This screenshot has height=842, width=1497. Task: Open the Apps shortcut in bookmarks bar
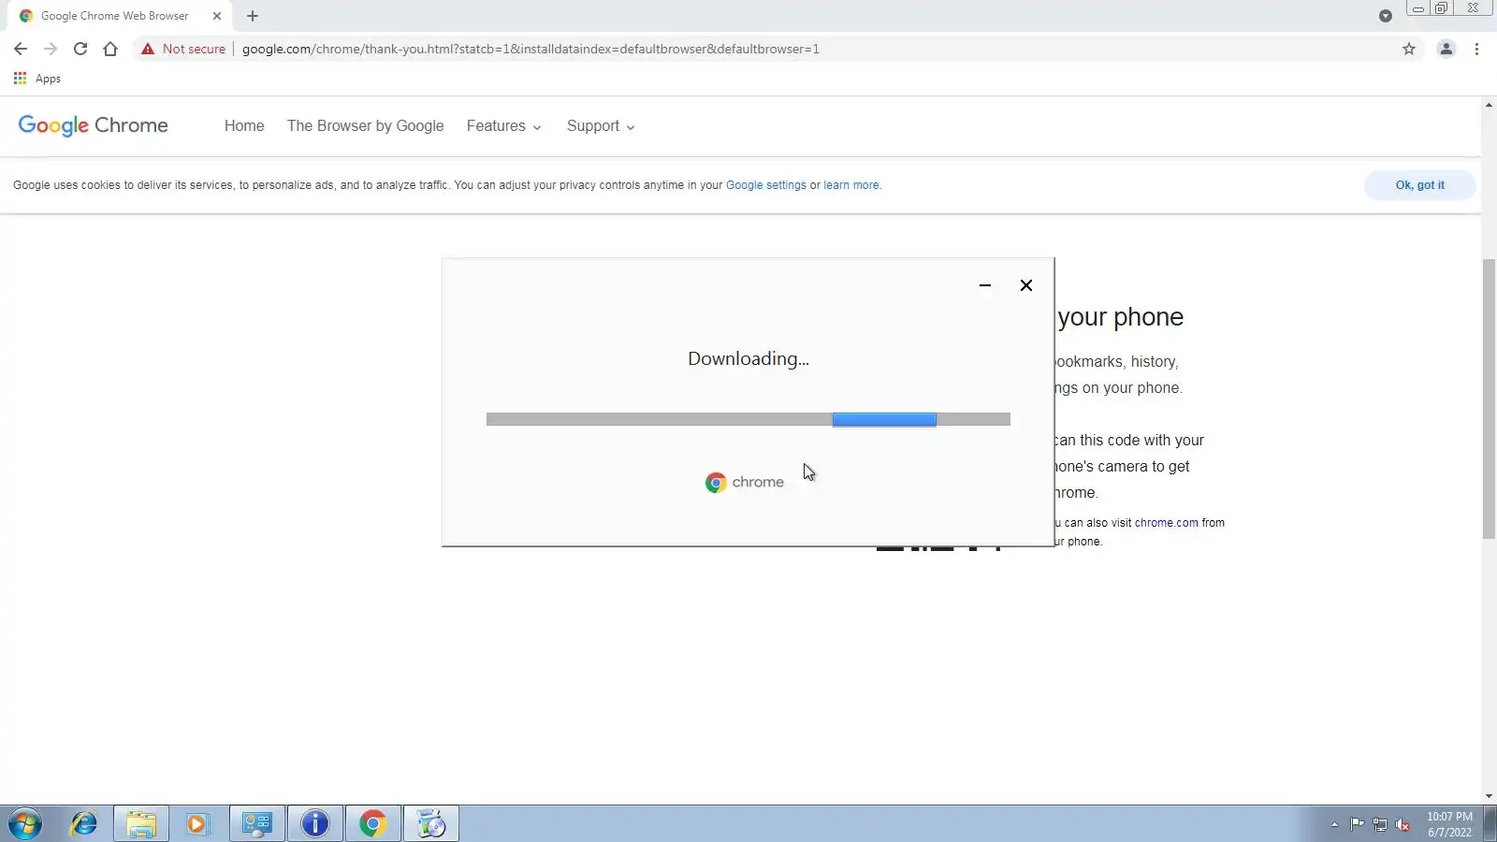click(x=37, y=79)
